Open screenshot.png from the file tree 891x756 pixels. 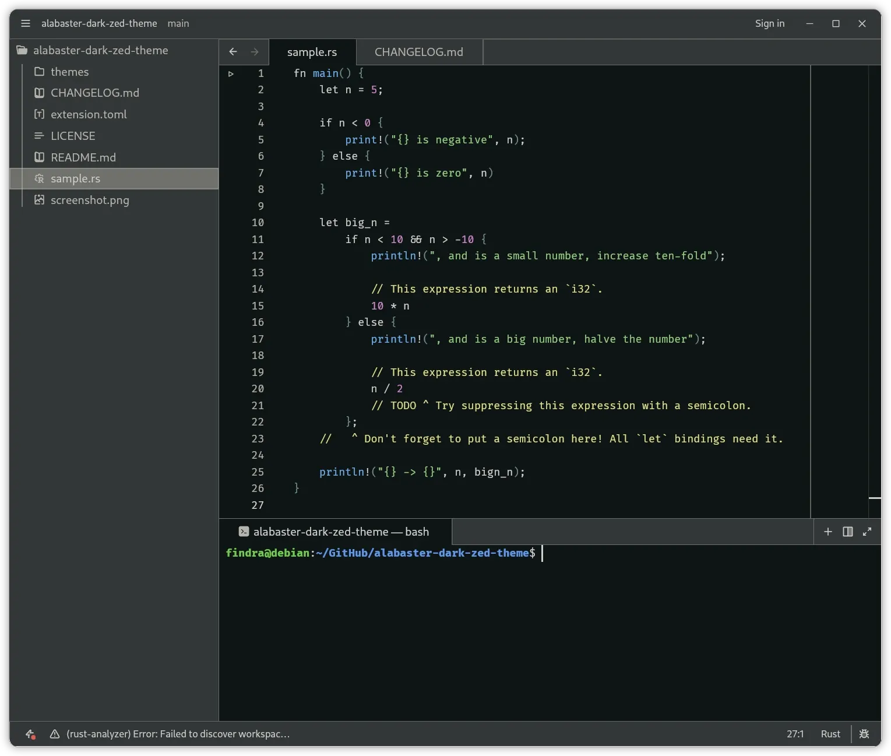(x=114, y=200)
